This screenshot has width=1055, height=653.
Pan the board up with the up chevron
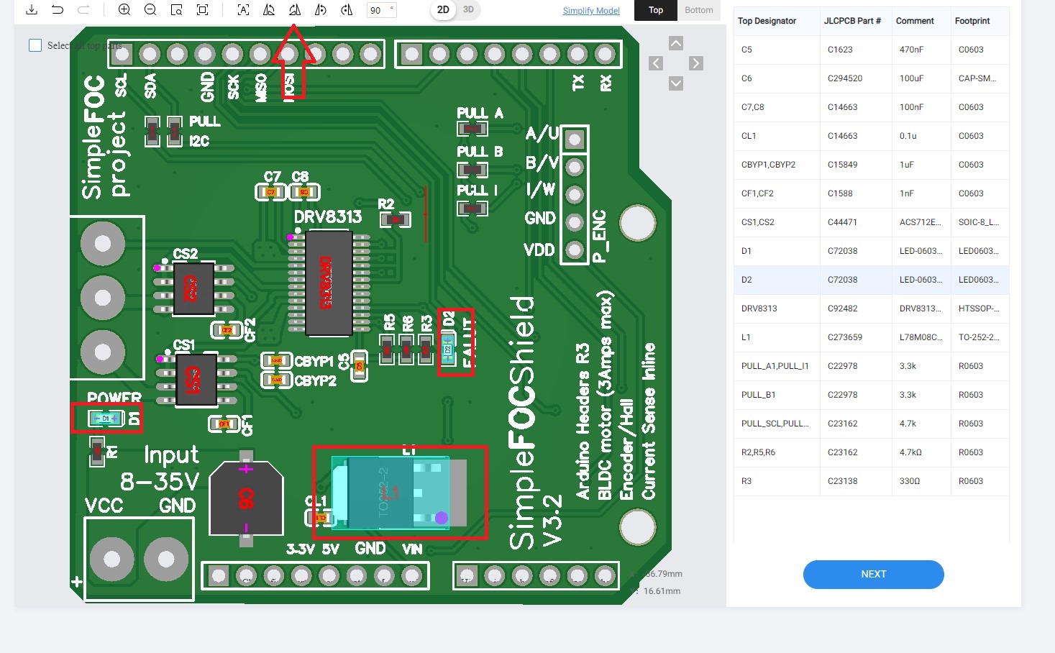676,43
